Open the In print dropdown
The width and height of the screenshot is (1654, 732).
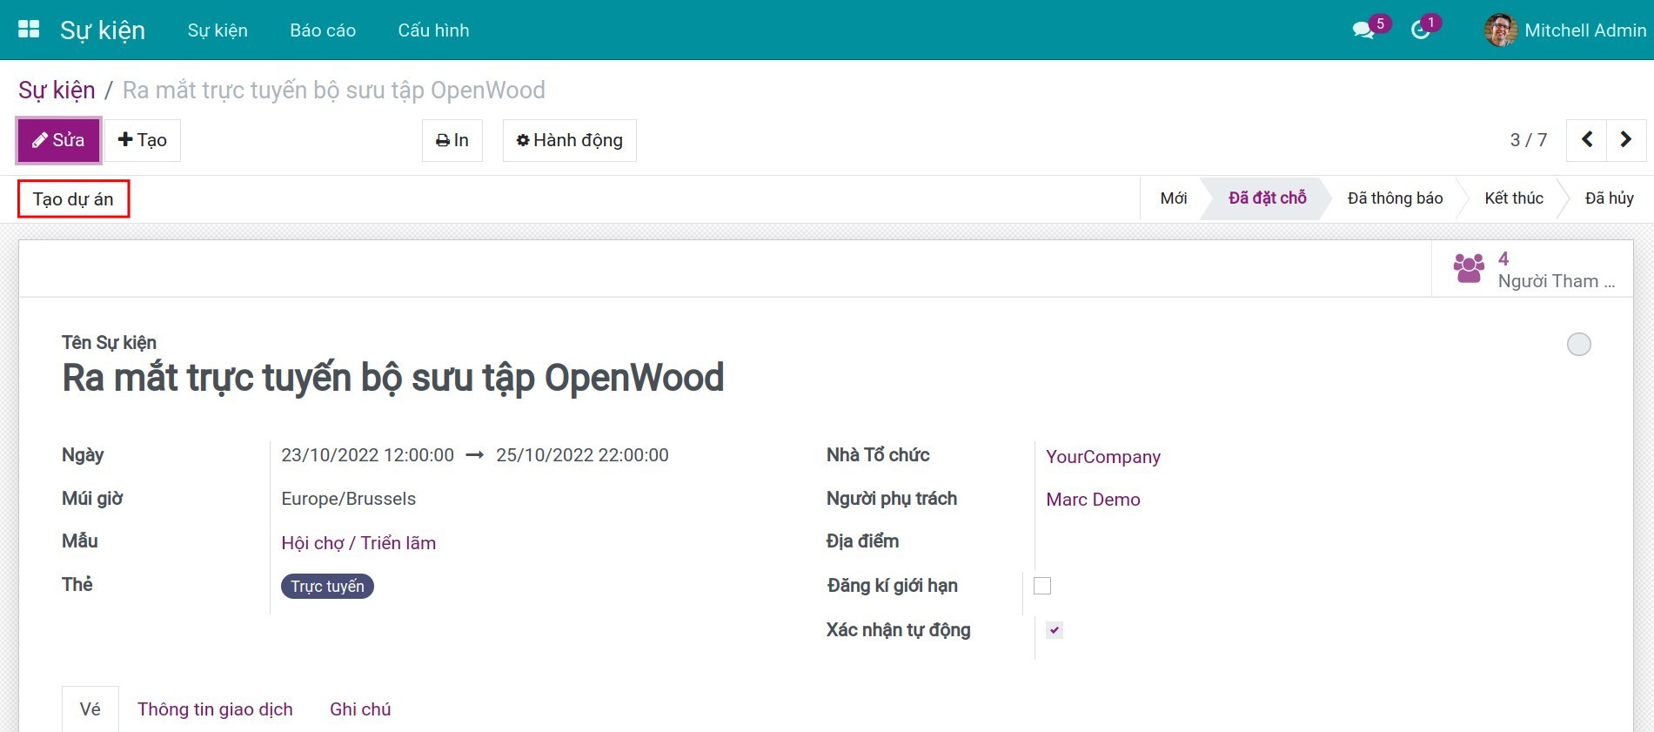452,140
